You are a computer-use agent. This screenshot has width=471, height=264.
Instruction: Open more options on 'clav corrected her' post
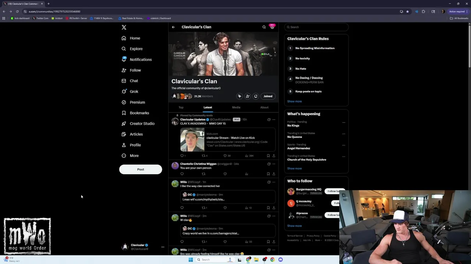tap(274, 182)
